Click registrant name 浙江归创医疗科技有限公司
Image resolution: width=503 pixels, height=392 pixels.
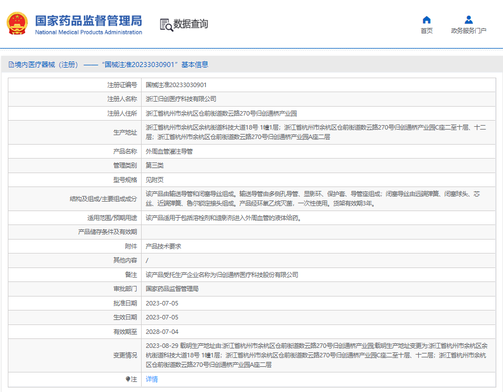(181, 99)
